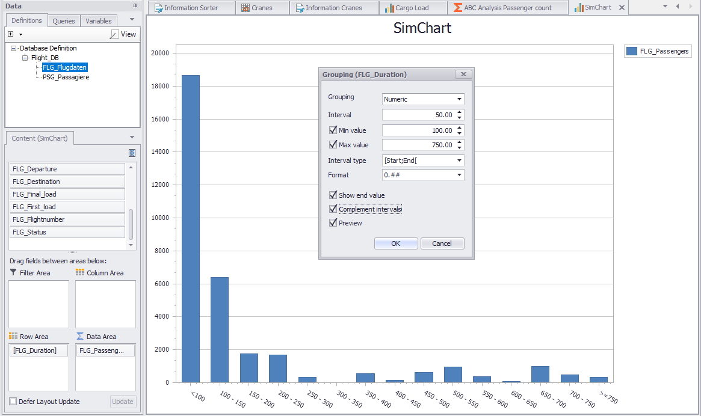
Task: Pin the Data panel with the pushpin icon
Action: click(x=135, y=5)
